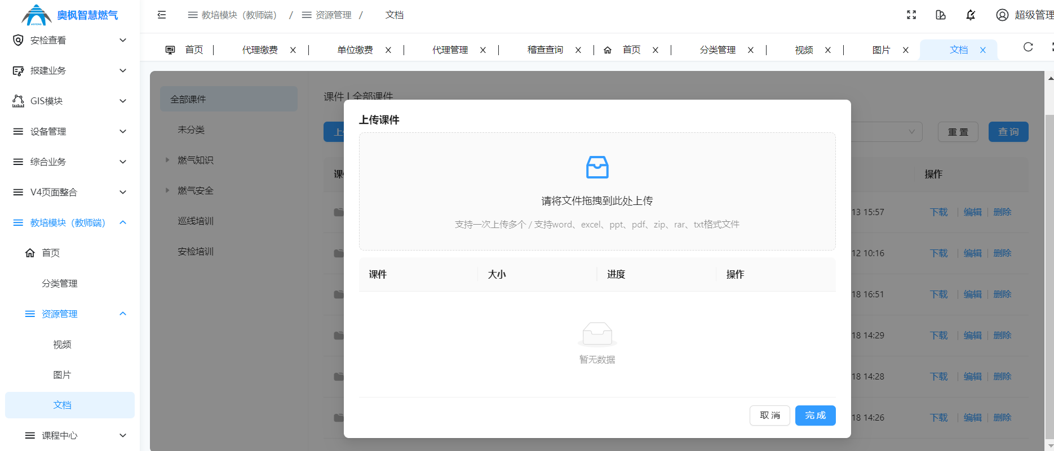Expand the V4页面整合 menu chevron
The width and height of the screenshot is (1054, 451).
[123, 192]
